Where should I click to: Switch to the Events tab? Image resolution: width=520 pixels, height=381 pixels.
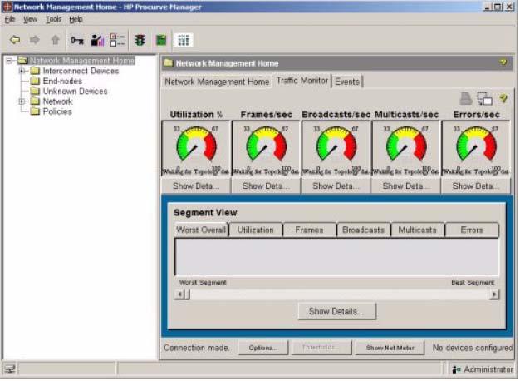pyautogui.click(x=347, y=82)
